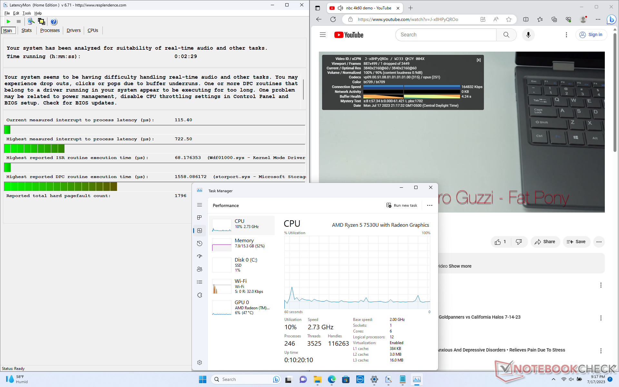Open Task Manager more options ellipsis
The width and height of the screenshot is (619, 387).
pos(429,205)
